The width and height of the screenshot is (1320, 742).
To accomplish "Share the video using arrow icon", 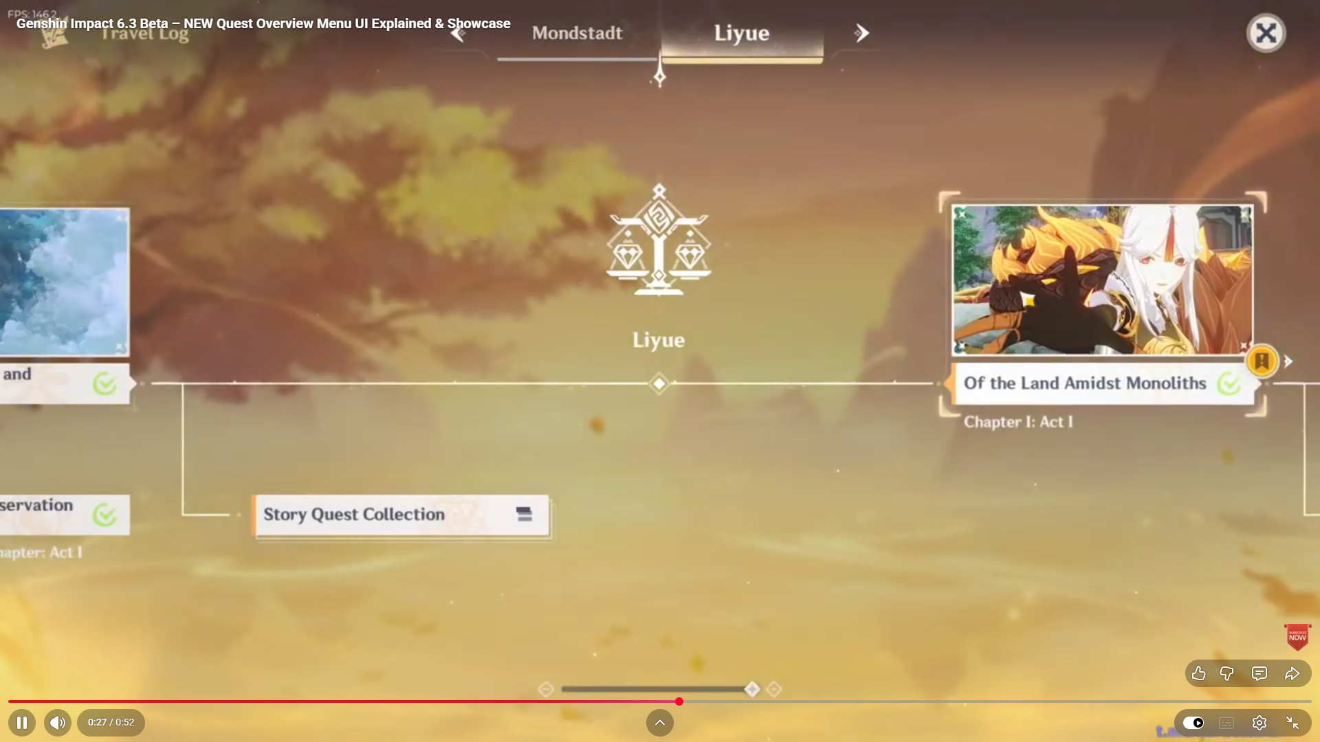I will (x=1292, y=673).
